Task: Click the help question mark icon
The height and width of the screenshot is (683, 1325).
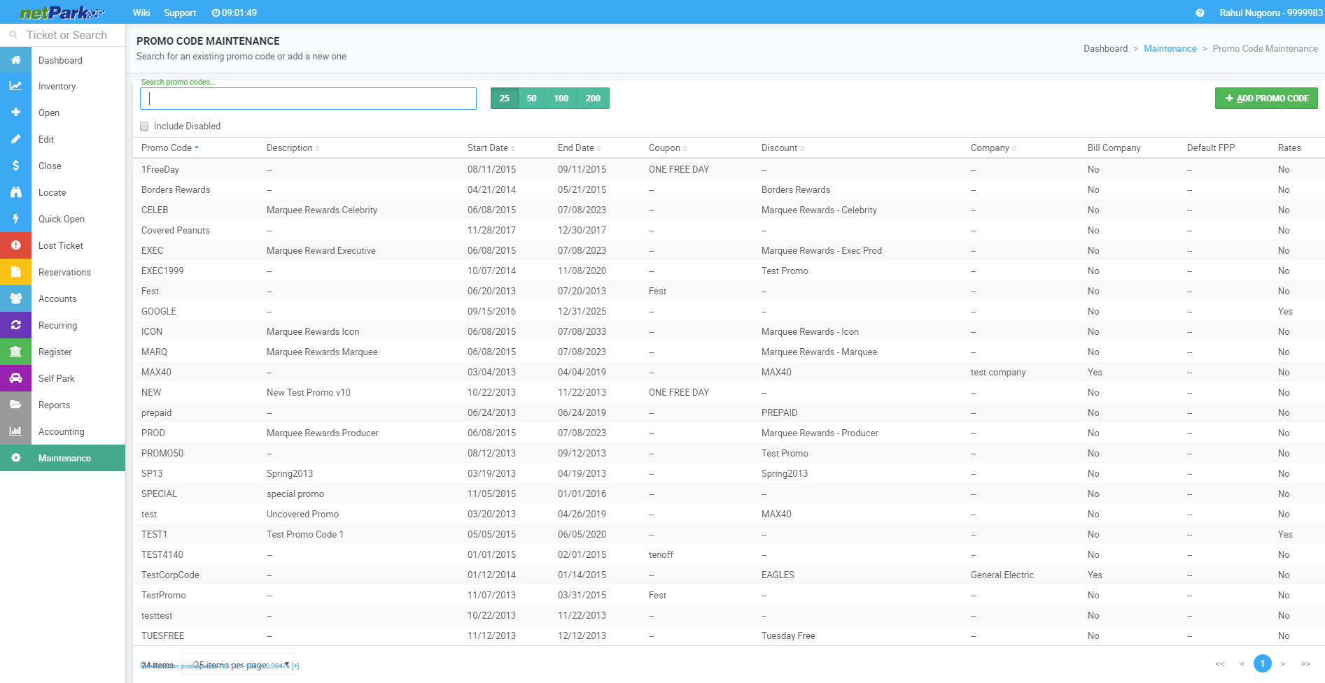Action: click(x=1200, y=13)
